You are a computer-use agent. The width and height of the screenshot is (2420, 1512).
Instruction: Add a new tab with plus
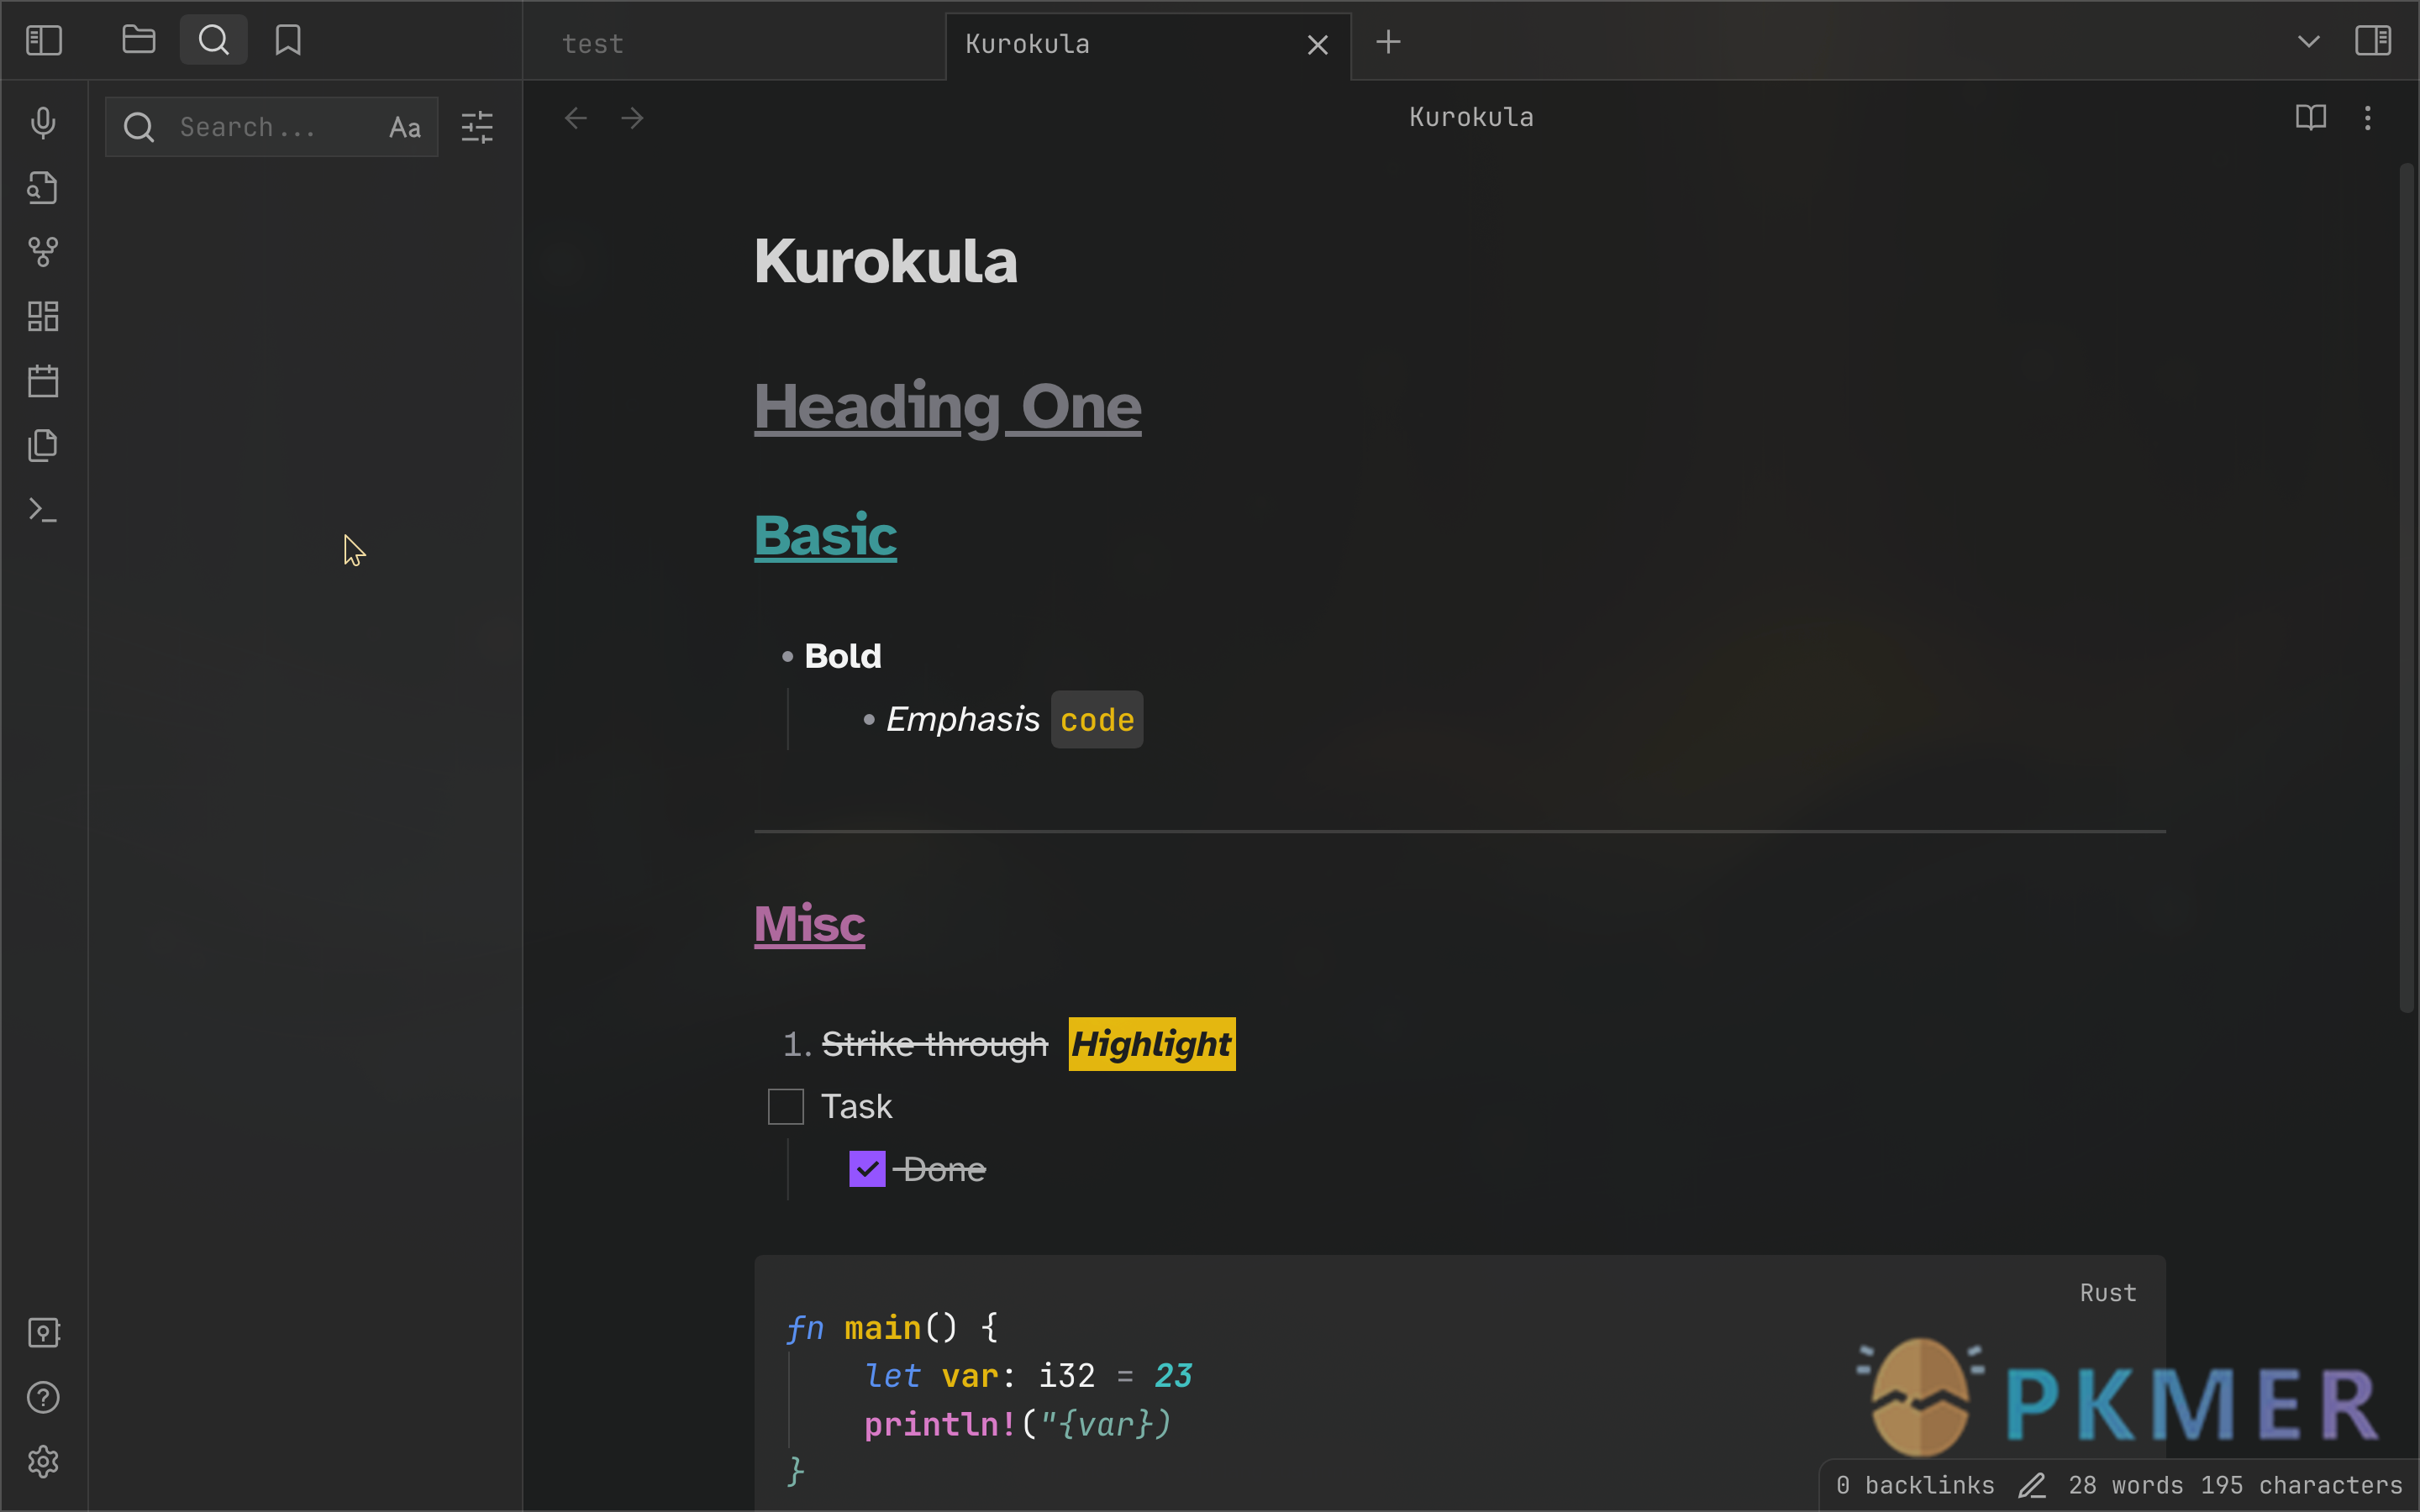1388,42
